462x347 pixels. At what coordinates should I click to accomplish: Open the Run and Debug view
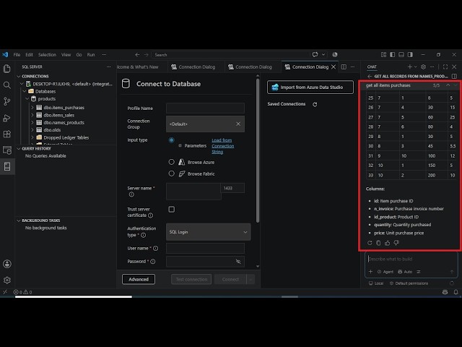point(6,118)
